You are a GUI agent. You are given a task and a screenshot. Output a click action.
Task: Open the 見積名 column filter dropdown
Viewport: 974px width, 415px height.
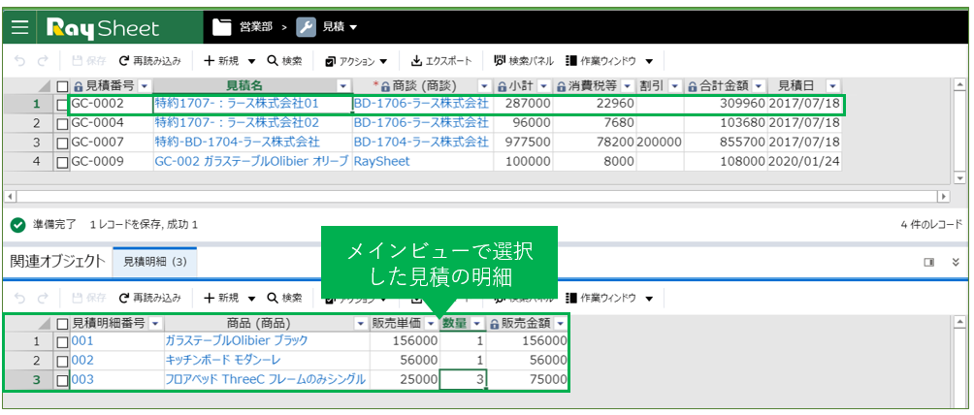(x=342, y=86)
